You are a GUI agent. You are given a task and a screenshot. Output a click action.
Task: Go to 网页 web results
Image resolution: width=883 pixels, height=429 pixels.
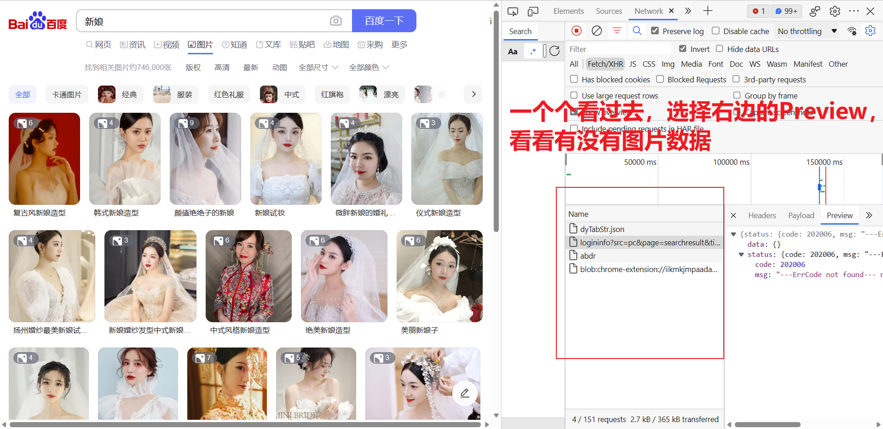tap(98, 45)
